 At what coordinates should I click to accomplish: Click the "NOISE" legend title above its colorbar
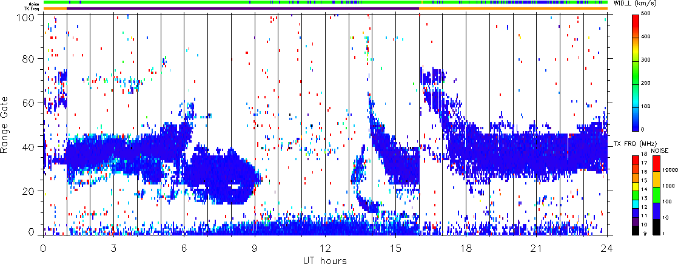[659, 151]
